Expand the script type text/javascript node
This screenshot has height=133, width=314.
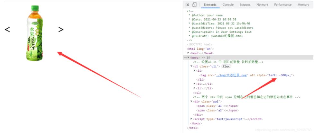click(191, 119)
